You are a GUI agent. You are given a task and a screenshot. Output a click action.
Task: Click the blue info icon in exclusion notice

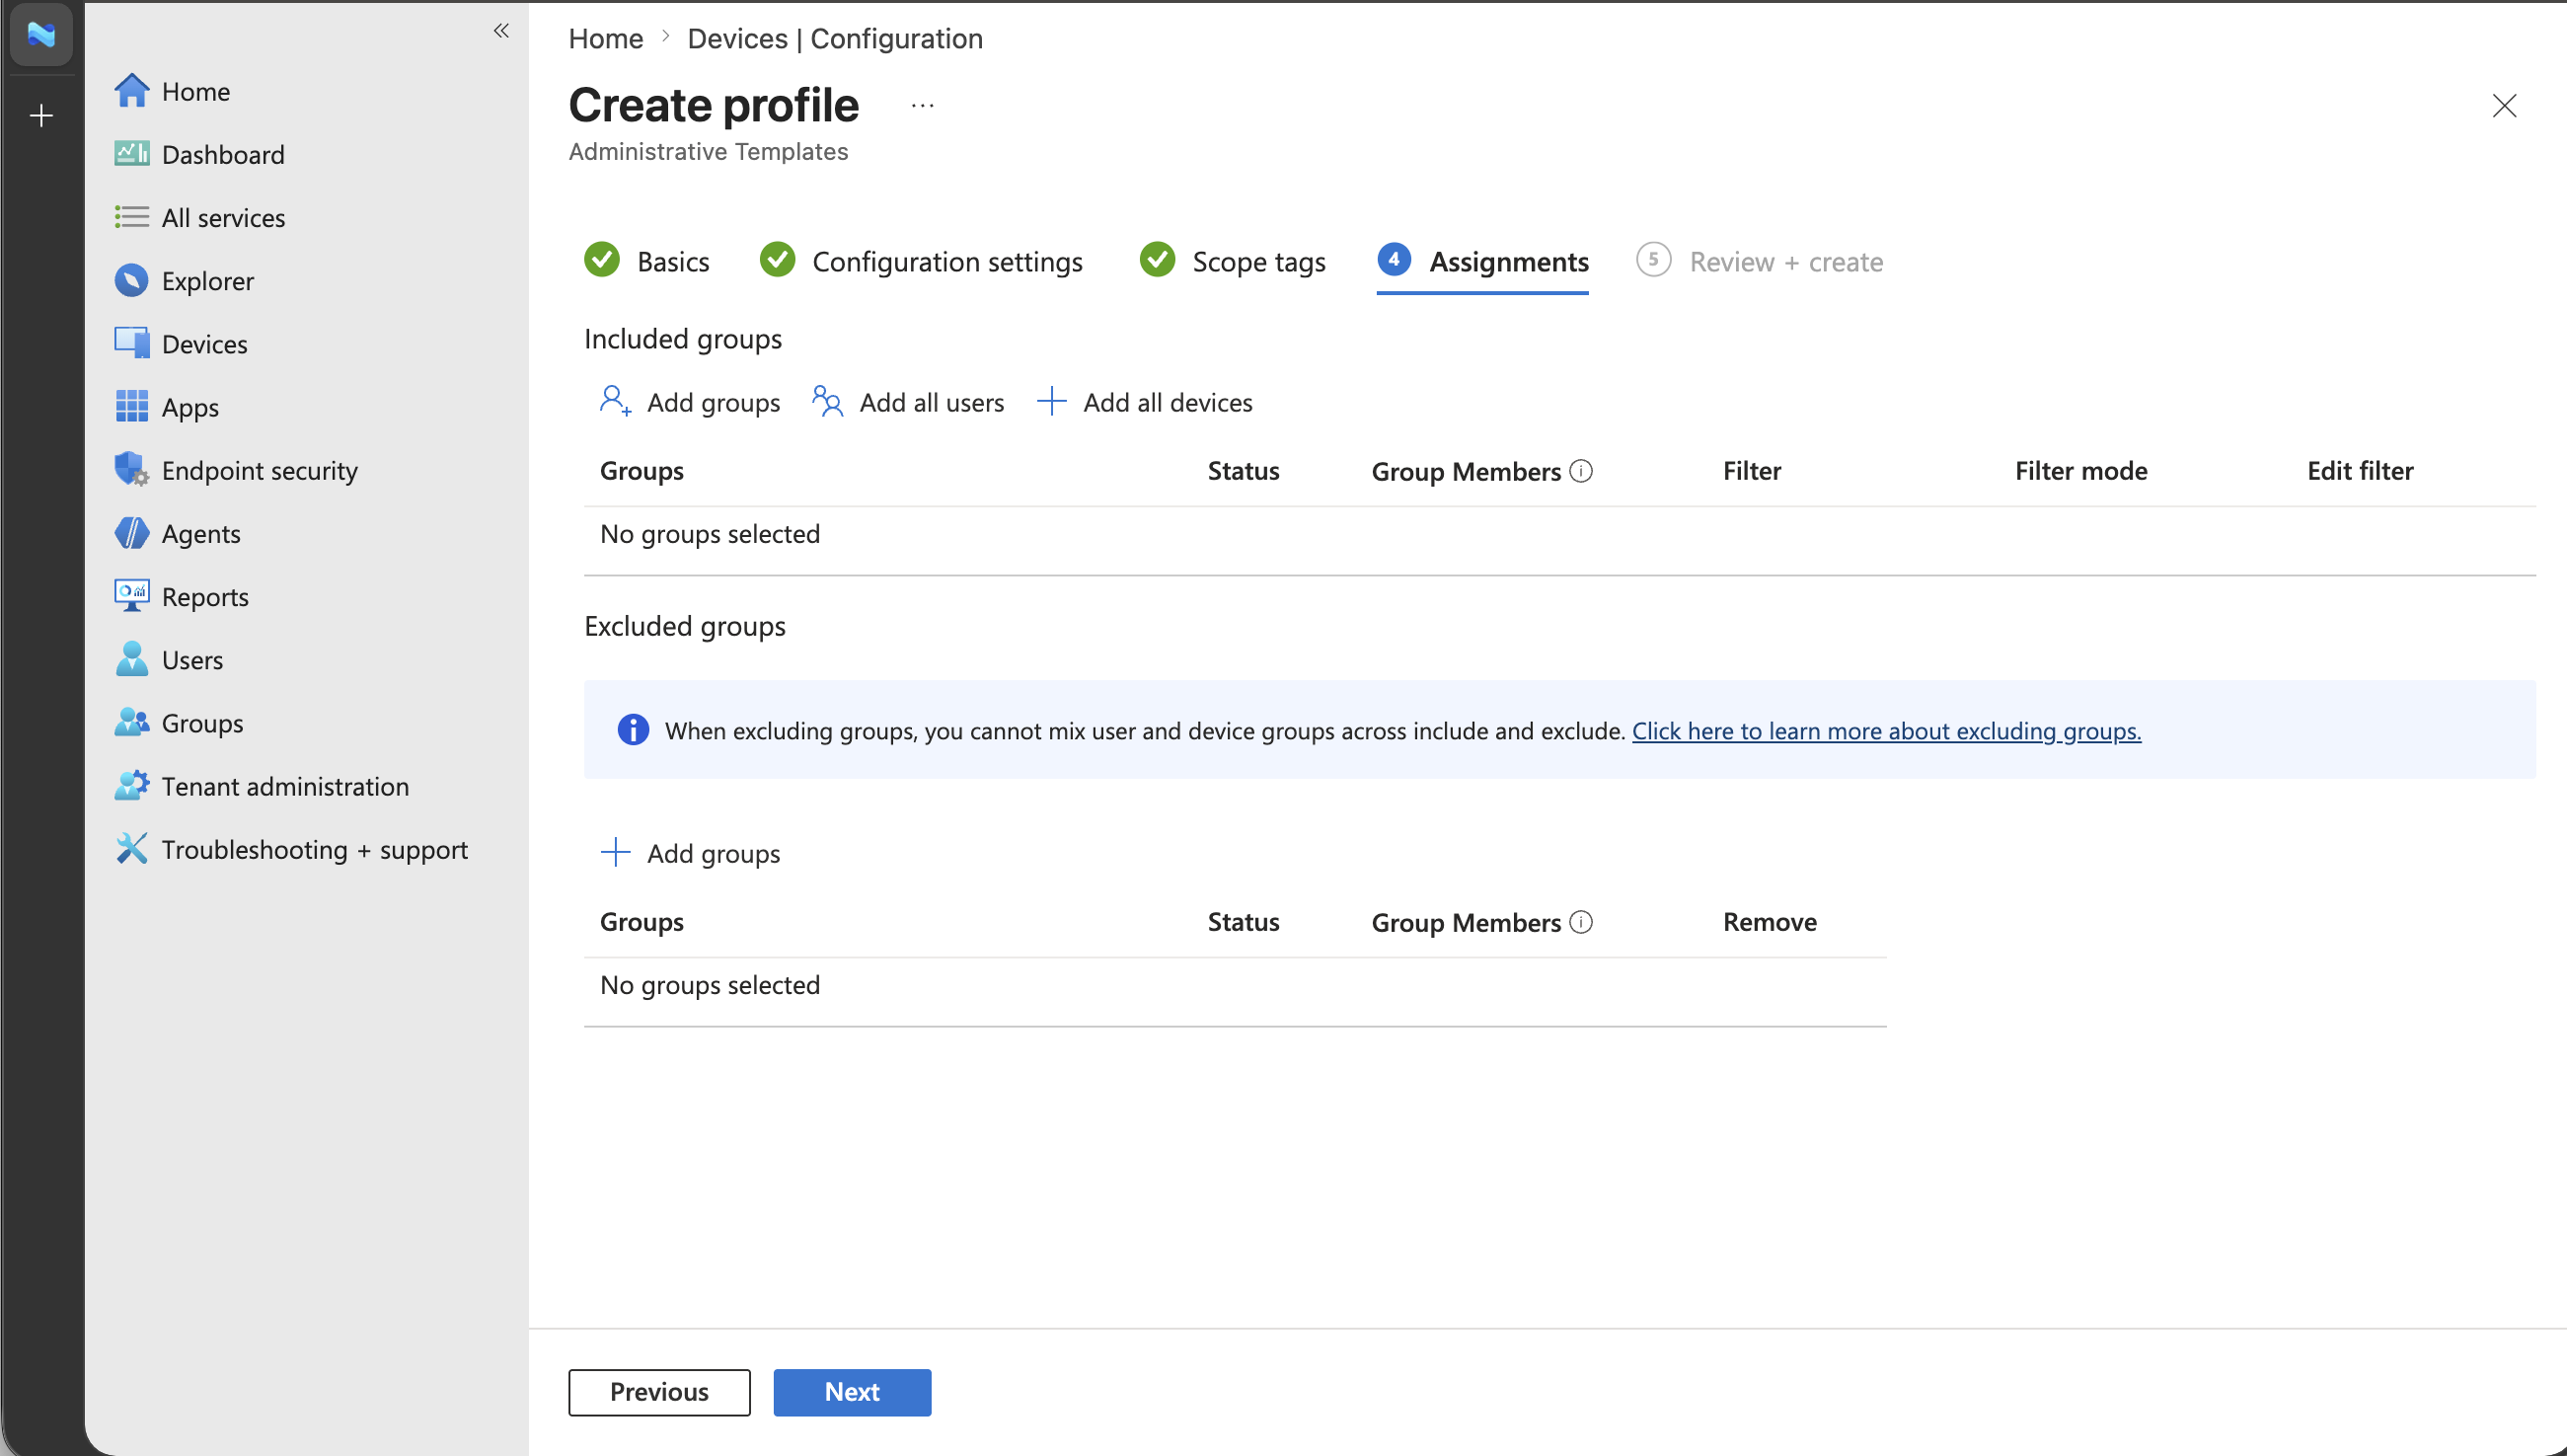click(x=633, y=730)
